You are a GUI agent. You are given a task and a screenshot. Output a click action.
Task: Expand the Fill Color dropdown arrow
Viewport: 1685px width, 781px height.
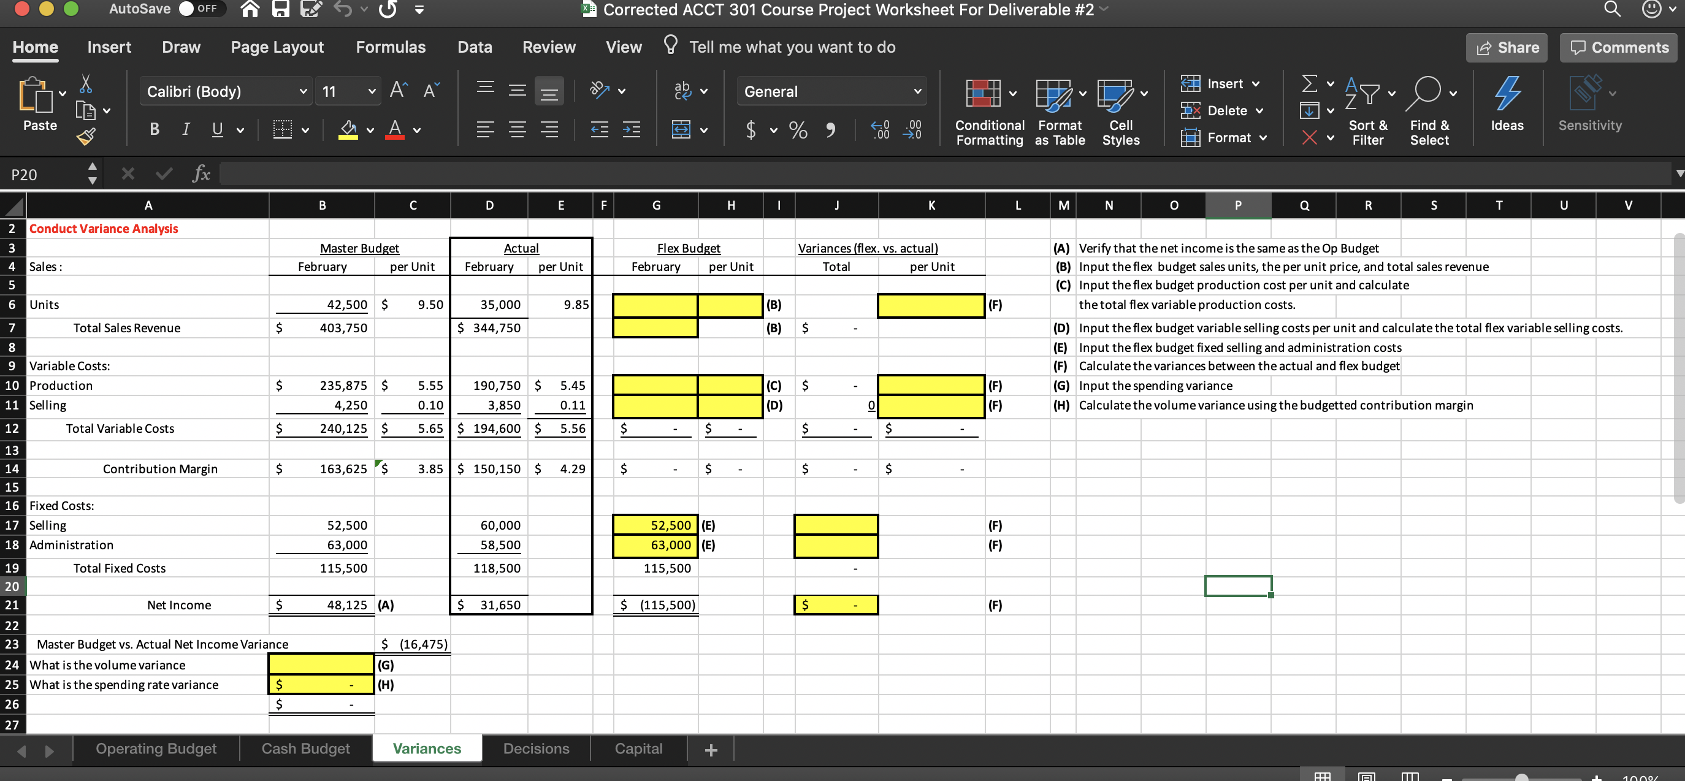click(369, 129)
